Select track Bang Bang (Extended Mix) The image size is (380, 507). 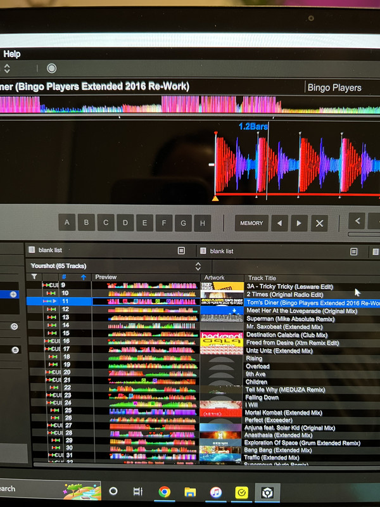[x=278, y=450]
